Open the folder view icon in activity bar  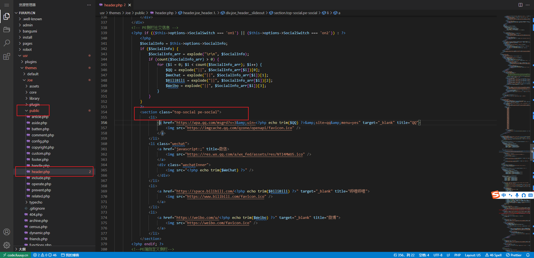[7, 30]
